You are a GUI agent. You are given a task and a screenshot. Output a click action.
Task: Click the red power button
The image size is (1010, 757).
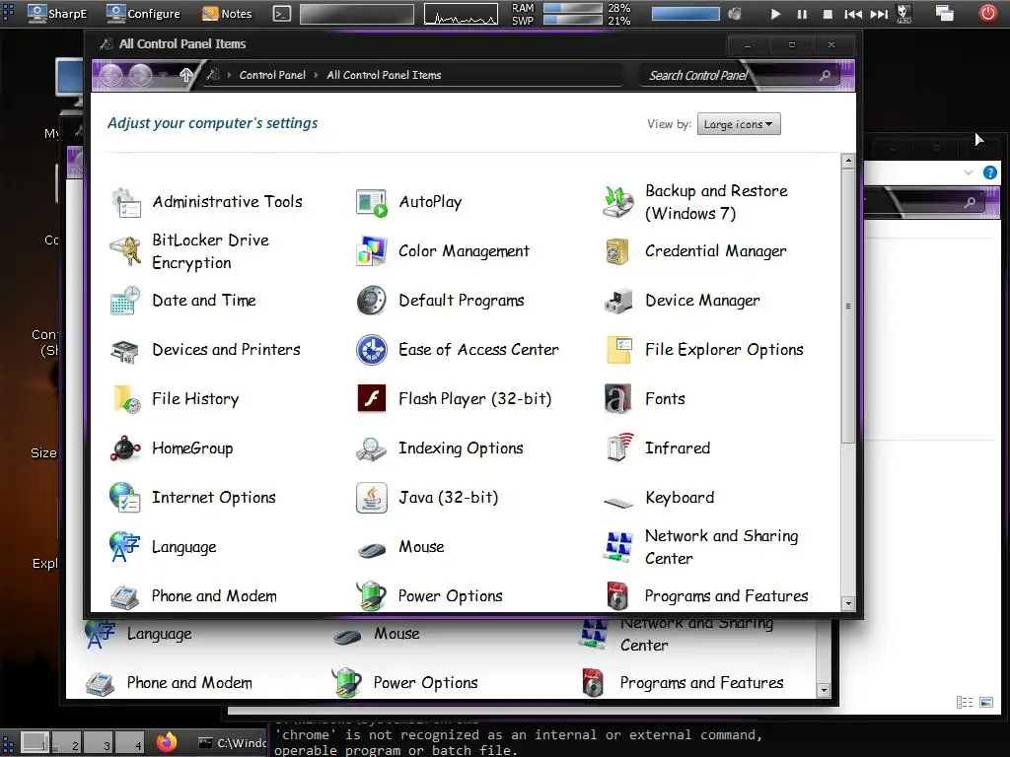click(988, 13)
